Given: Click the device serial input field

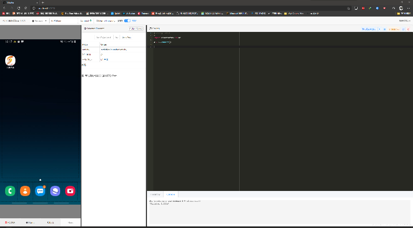Looking at the screenshot, I should tap(63, 21).
